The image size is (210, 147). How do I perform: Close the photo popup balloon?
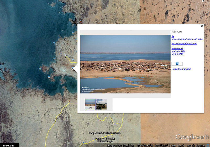(202, 26)
